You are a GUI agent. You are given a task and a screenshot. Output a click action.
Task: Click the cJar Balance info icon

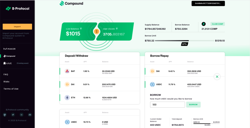coord(81,29)
